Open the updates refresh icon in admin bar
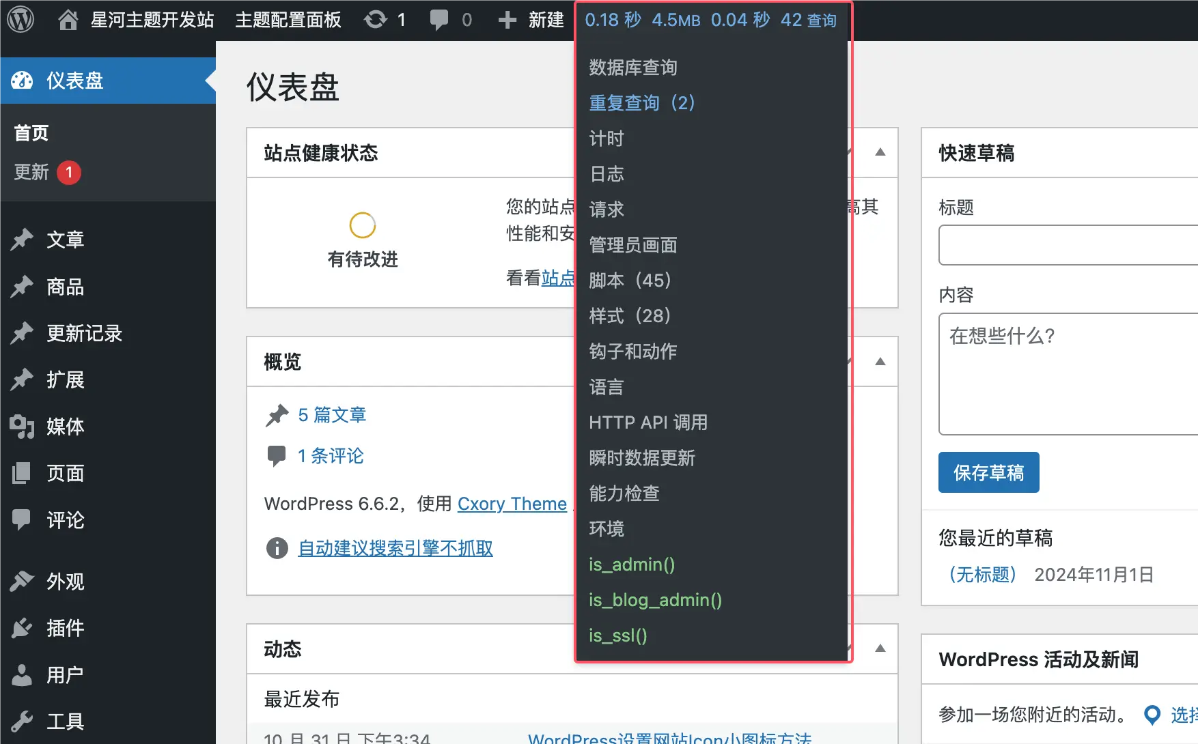Viewport: 1198px width, 744px height. pyautogui.click(x=376, y=19)
